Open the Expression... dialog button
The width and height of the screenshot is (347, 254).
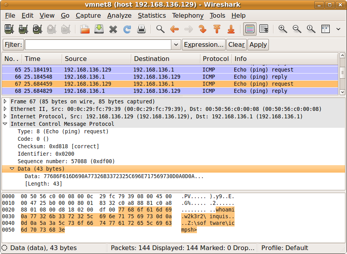click(204, 45)
